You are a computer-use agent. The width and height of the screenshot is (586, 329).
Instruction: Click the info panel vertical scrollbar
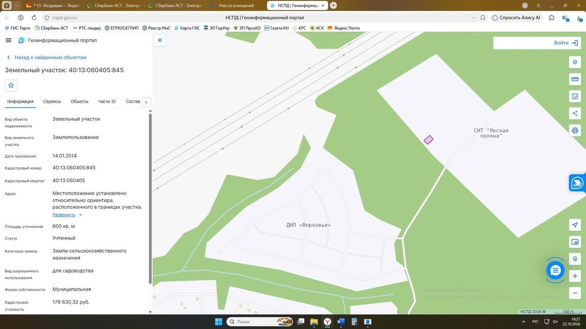[150, 197]
